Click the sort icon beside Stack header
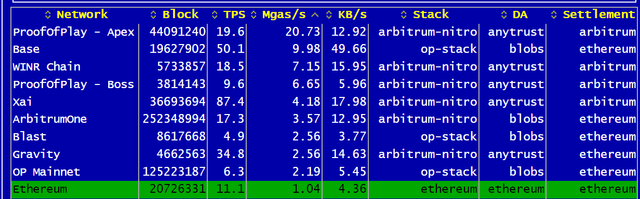 [405, 15]
